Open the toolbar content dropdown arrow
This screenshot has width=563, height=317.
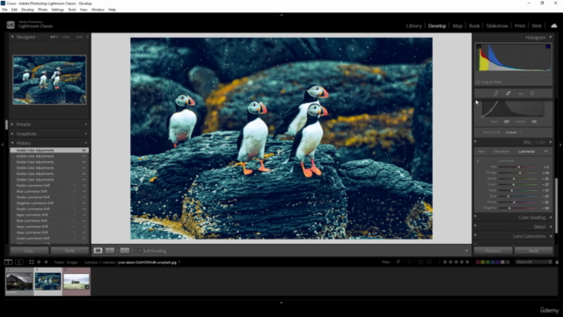click(466, 250)
